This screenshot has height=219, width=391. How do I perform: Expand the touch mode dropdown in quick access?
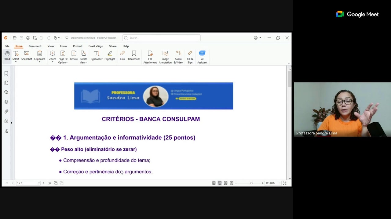click(x=59, y=38)
